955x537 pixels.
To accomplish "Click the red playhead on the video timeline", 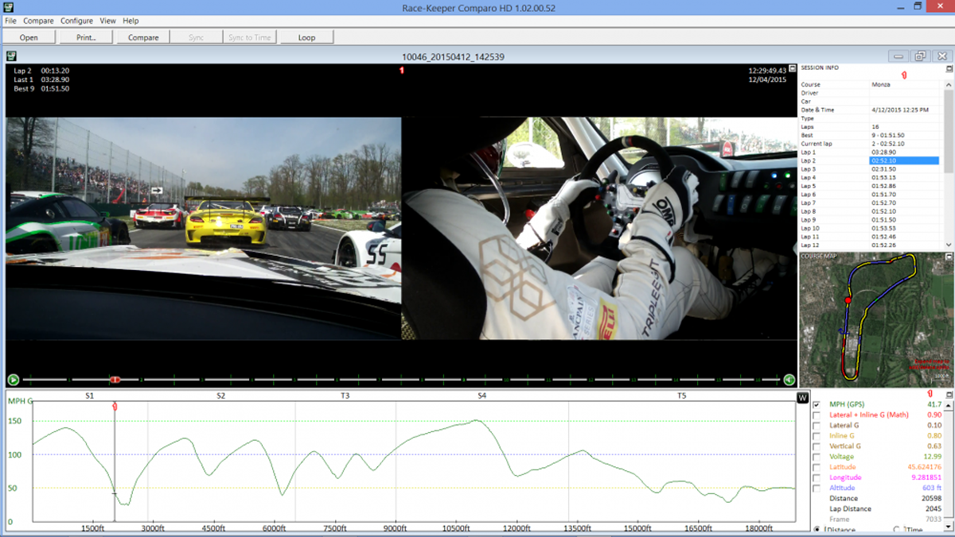I will pyautogui.click(x=115, y=380).
